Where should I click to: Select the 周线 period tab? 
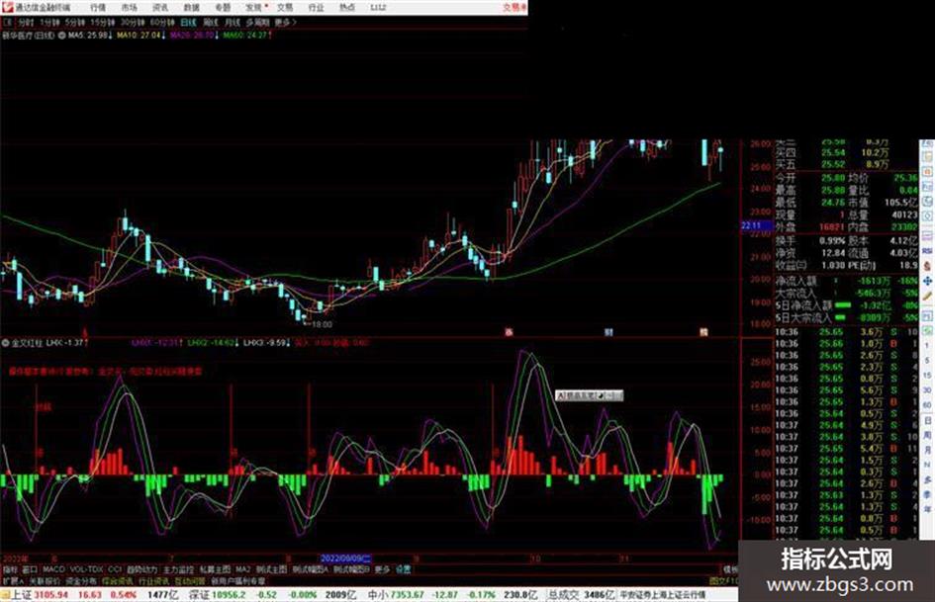click(211, 22)
